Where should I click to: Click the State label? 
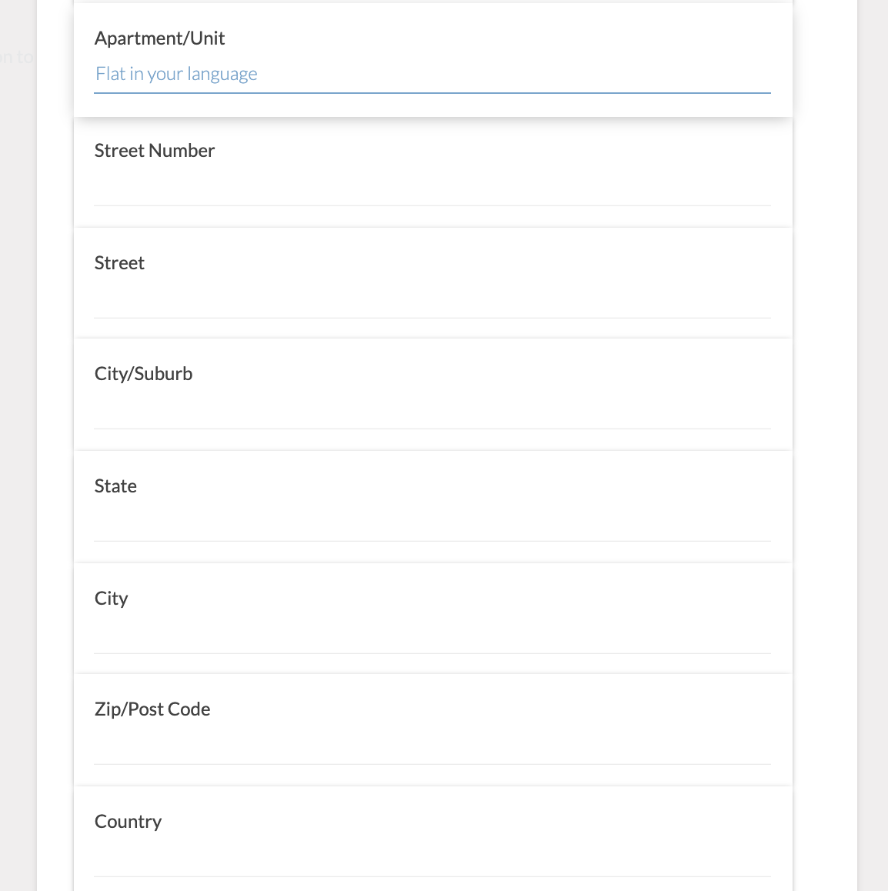(115, 486)
